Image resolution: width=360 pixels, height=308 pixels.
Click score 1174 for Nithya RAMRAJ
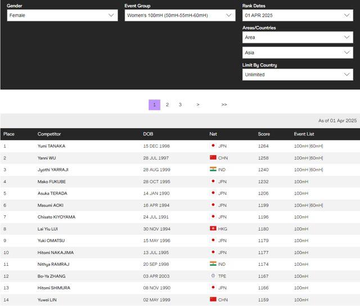[263, 264]
